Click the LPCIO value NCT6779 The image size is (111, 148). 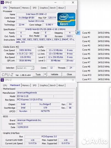tap(45, 111)
